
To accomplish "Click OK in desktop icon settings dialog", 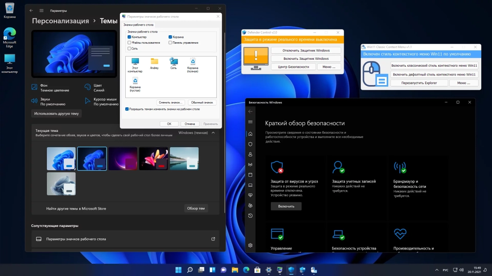I will pyautogui.click(x=169, y=124).
